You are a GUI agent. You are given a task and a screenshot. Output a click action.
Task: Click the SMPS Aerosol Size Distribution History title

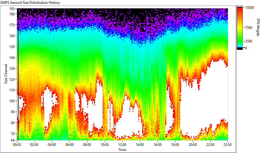tap(30, 3)
